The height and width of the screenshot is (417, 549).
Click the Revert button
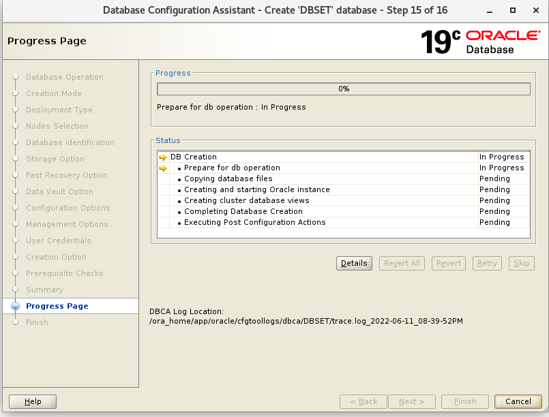[449, 263]
